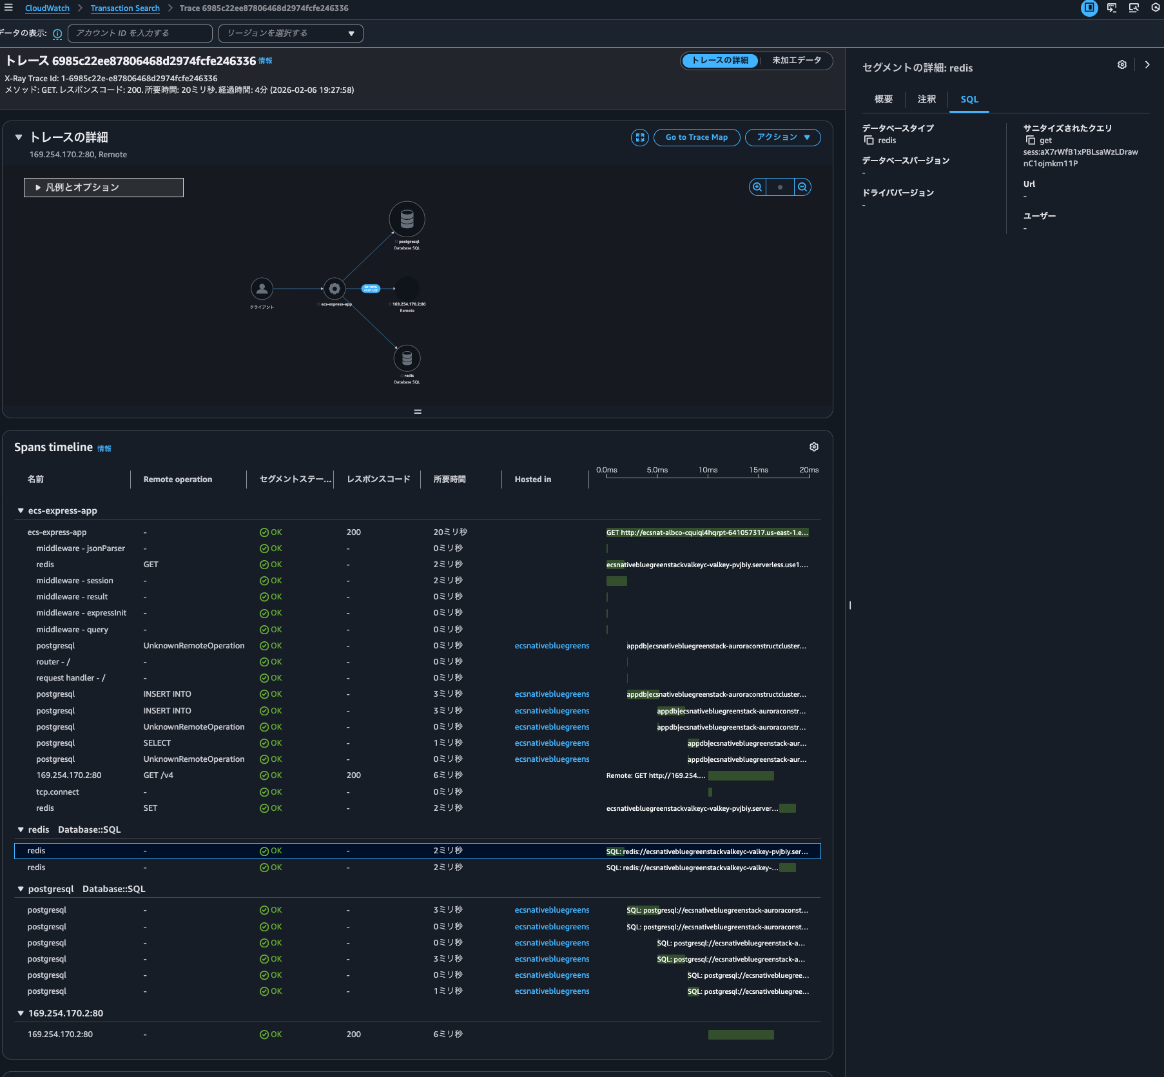Click the Go to Trace Map button
The height and width of the screenshot is (1077, 1164).
696,137
